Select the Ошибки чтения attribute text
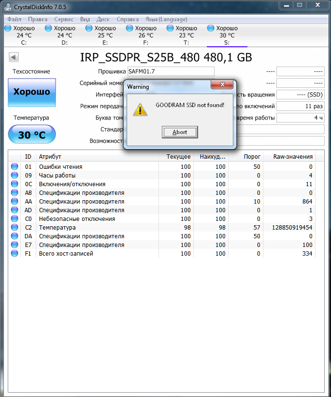Image resolution: width=331 pixels, height=397 pixels. 60,166
